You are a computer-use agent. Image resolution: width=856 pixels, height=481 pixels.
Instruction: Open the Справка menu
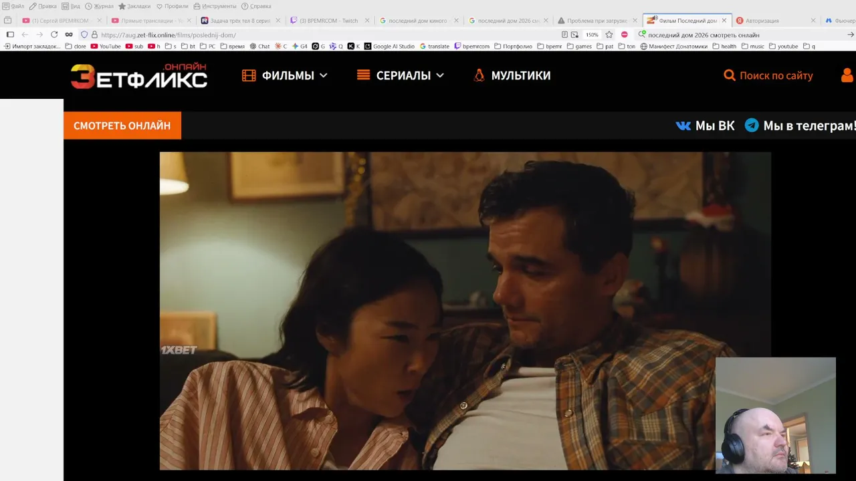[256, 6]
